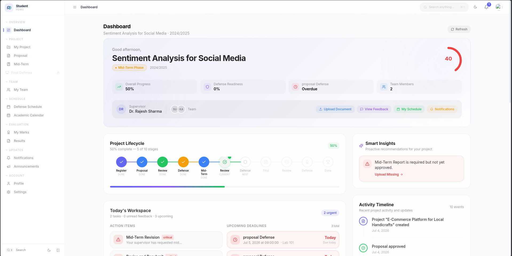Open My Project in the sidebar
Viewport: 512px width, 256px height.
[x=33, y=47]
